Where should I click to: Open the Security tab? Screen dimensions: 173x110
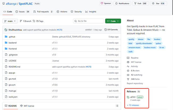click(76, 12)
